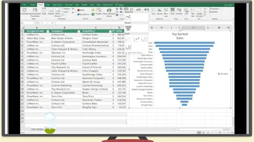Select the Q1 Sales legend entry
Viewport: 254px width, 142px height.
(x=223, y=74)
